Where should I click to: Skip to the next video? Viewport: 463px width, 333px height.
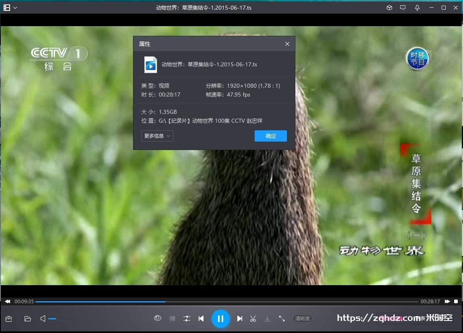pos(240,319)
